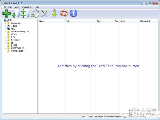Open the Operation menu
Image resolution: width=160 pixels, height=120 pixels.
pyautogui.click(x=27, y=7)
